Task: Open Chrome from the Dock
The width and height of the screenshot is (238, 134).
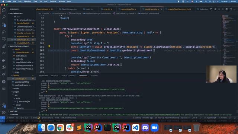Action: [60, 128]
